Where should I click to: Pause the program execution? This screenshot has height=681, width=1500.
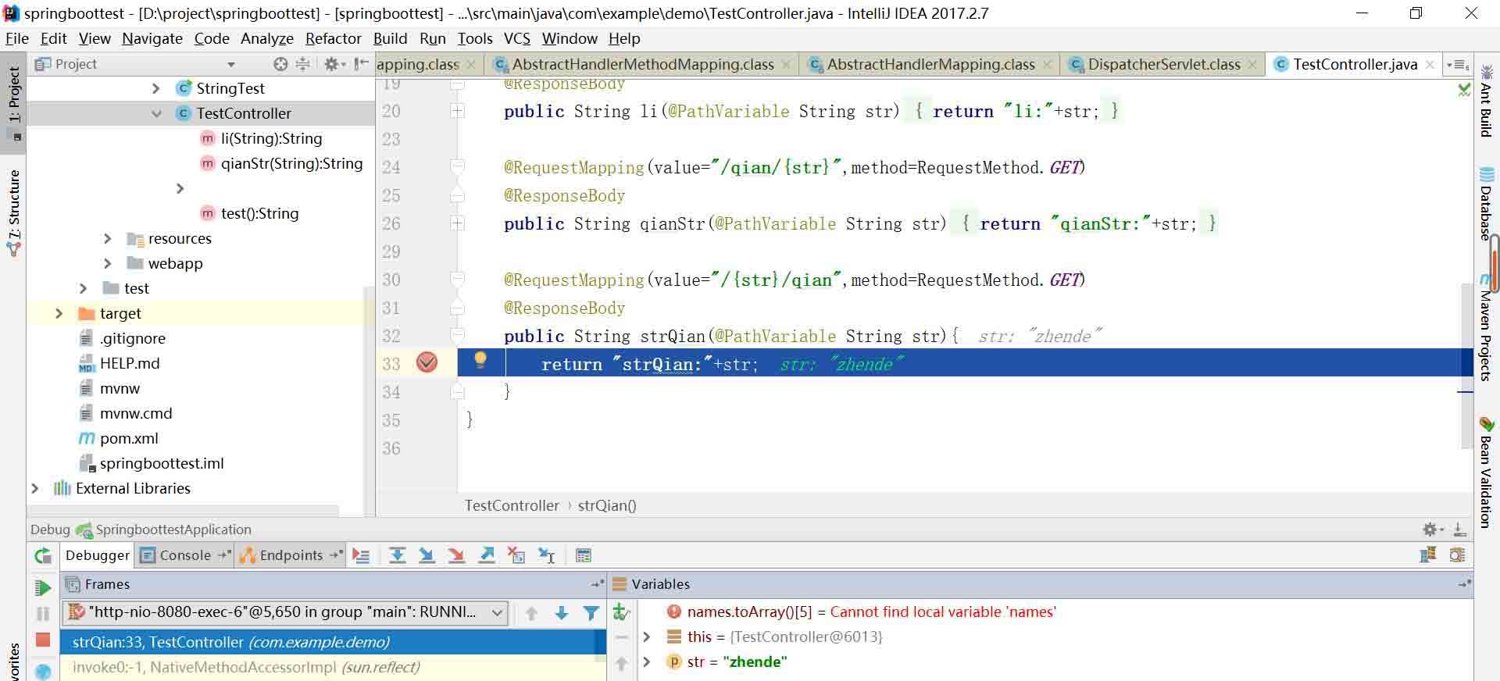(x=43, y=614)
